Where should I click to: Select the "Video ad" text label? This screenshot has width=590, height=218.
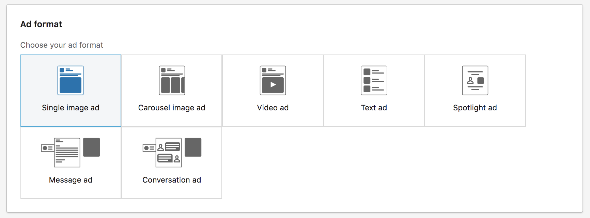[x=273, y=108]
